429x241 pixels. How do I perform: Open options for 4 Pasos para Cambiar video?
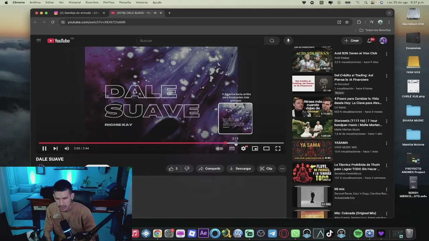(x=386, y=99)
